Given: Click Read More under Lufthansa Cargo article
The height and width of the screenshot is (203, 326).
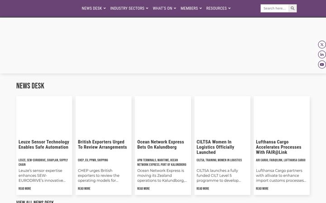Looking at the screenshot, I should (x=262, y=189).
